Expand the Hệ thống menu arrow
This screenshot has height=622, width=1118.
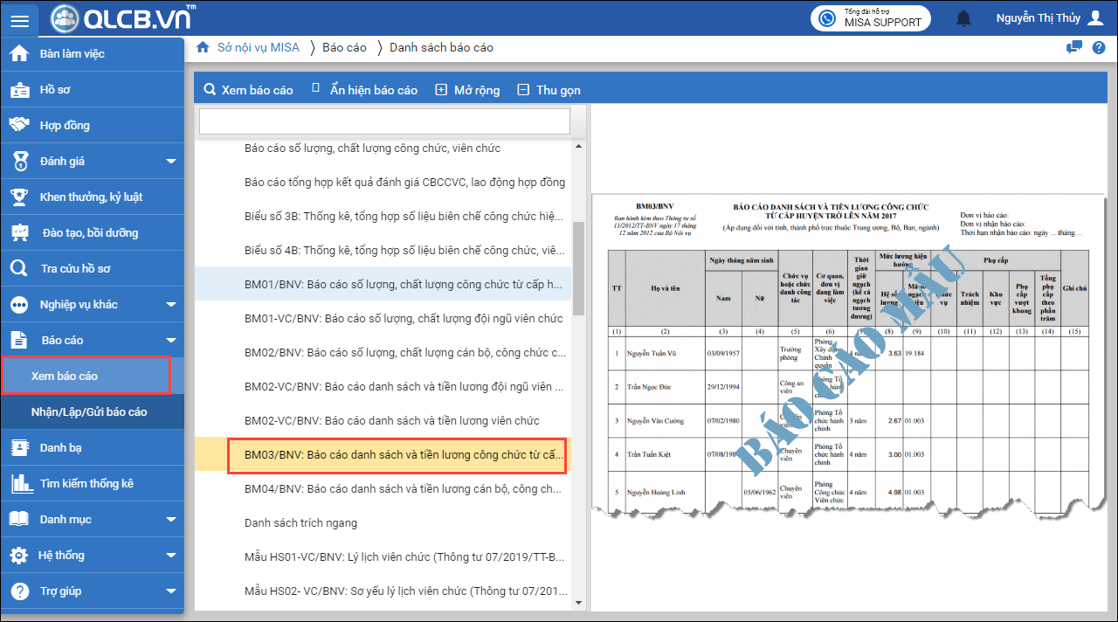(x=171, y=556)
